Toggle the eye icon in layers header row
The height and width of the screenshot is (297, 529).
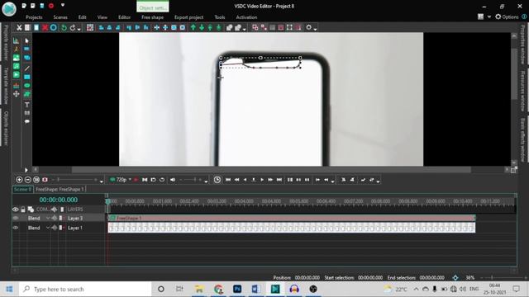[16, 210]
